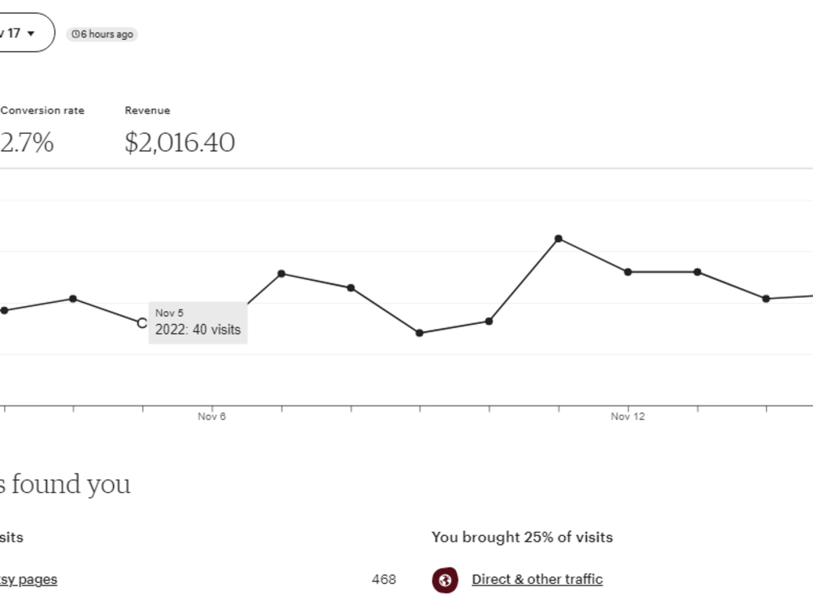Click the data point just after Nov 6

[281, 274]
